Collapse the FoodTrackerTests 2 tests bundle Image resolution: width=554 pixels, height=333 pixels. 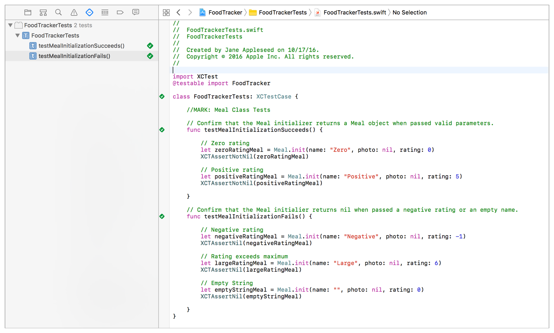10,25
